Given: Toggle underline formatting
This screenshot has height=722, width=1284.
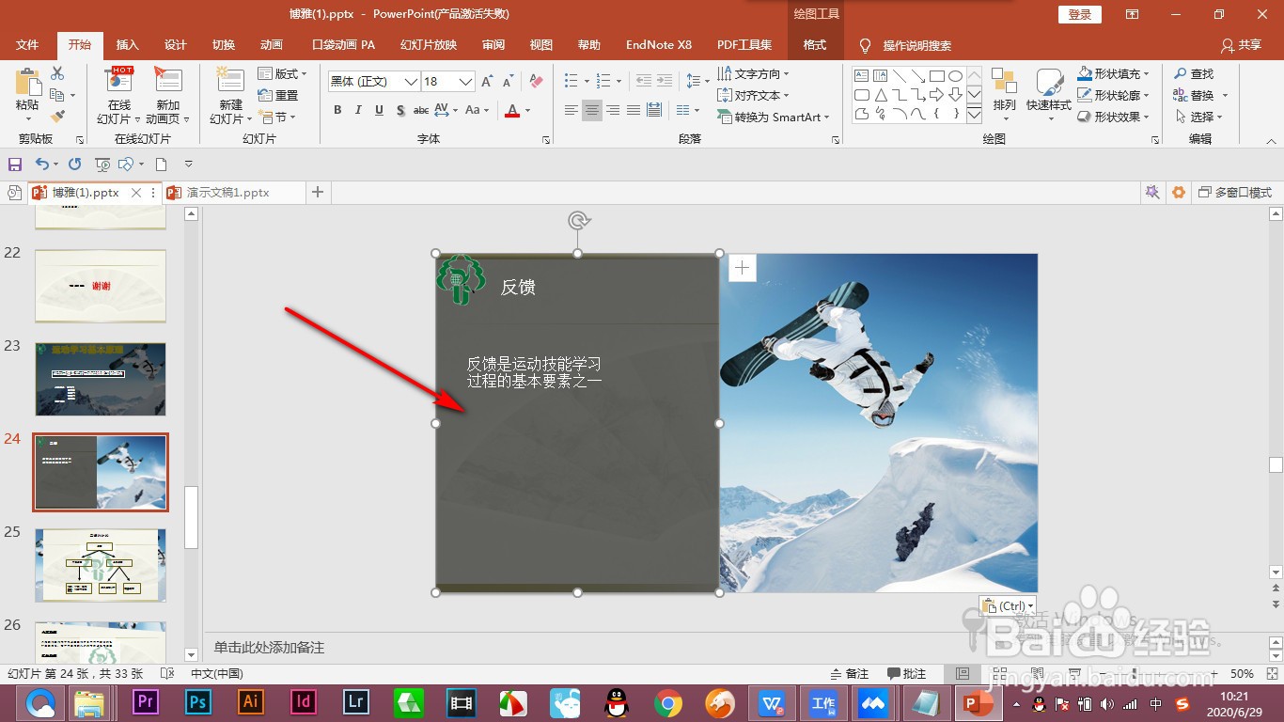Looking at the screenshot, I should point(379,110).
